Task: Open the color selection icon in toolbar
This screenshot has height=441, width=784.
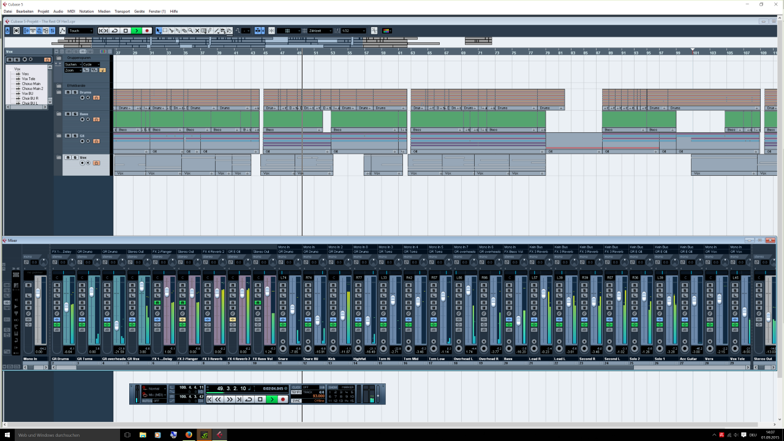Action: (386, 31)
